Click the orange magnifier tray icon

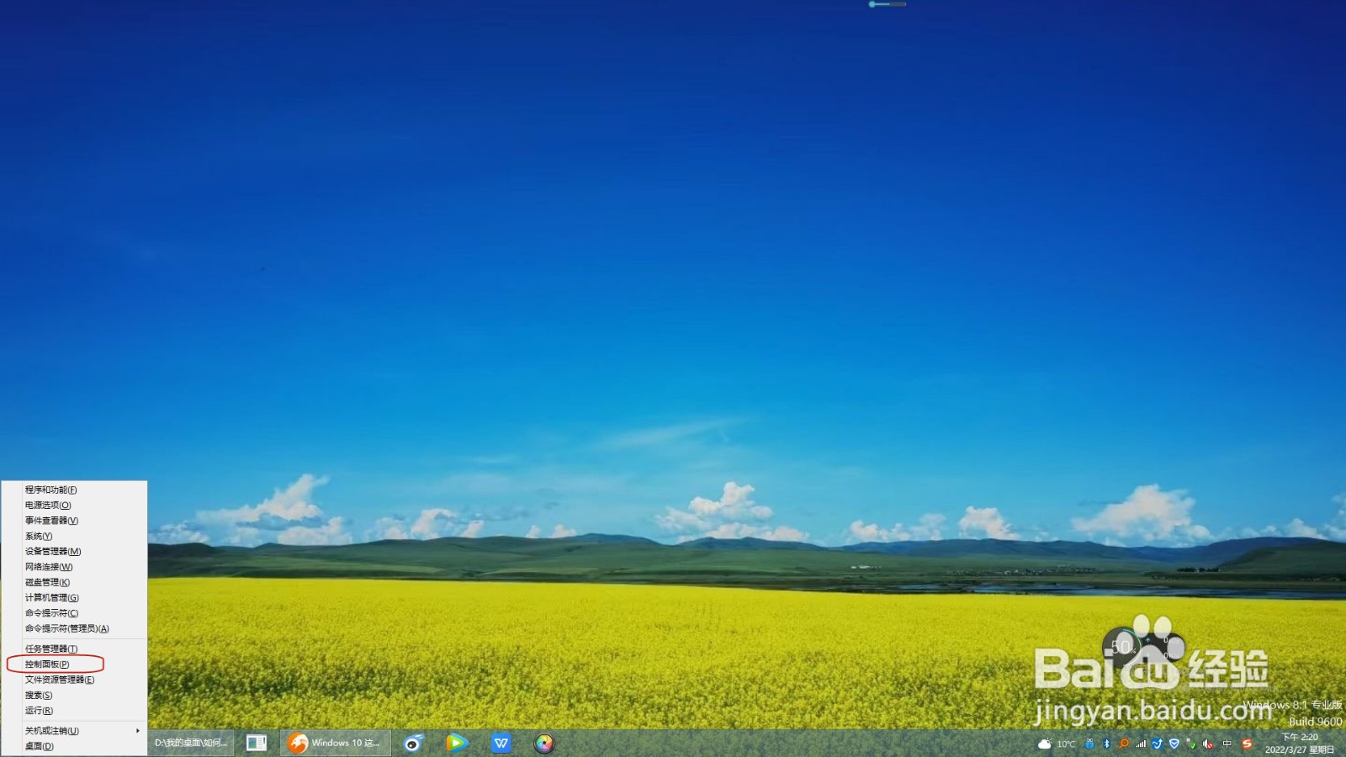(1124, 744)
